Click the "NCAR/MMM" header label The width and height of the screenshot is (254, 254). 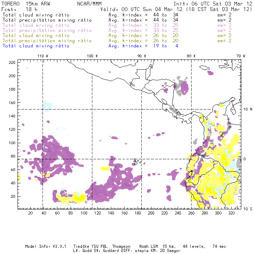pos(89,4)
